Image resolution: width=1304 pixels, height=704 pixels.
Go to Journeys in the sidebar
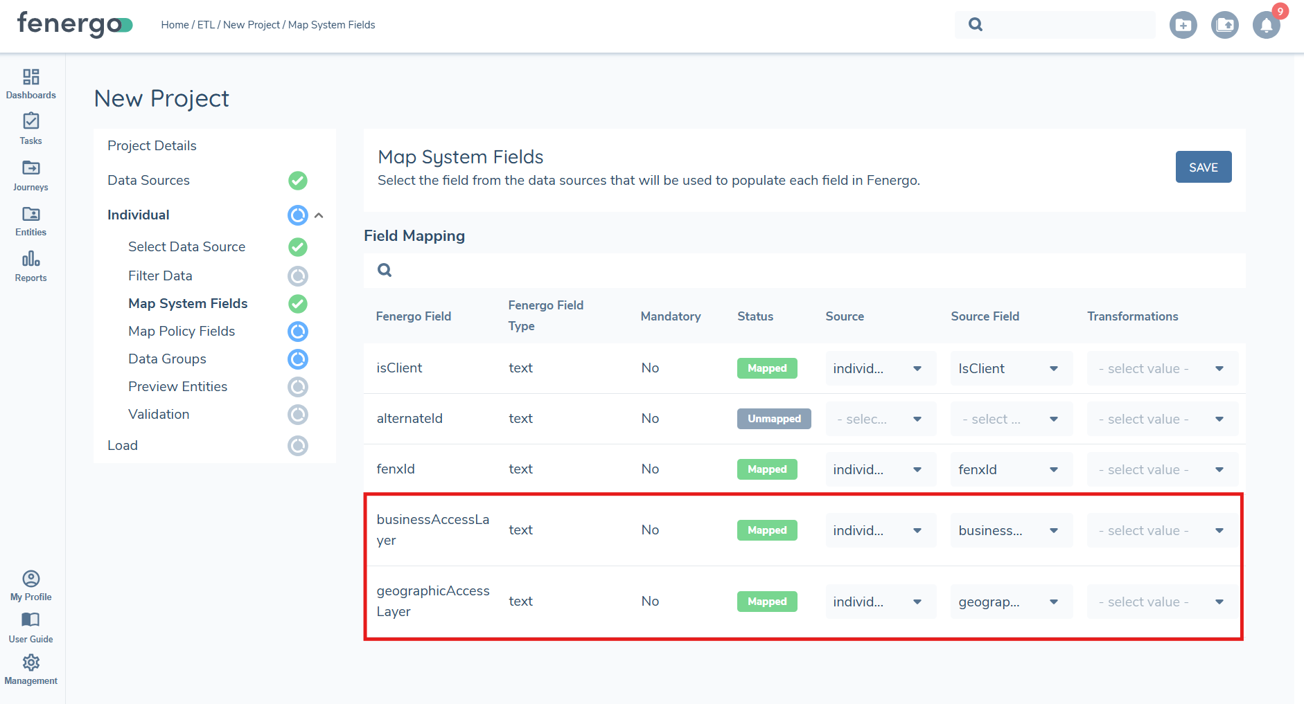[x=30, y=175]
